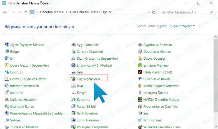The height and width of the screenshot is (129, 218).
Task: Click the Back navigation arrow
Action: point(5,12)
